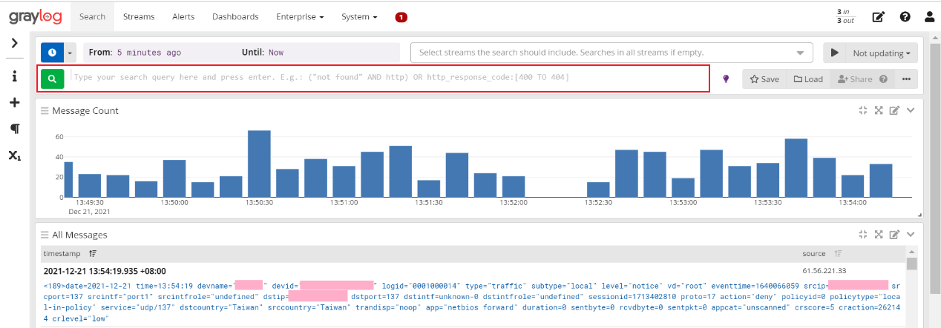Click the Share button
This screenshot has width=941, height=328.
coord(862,78)
